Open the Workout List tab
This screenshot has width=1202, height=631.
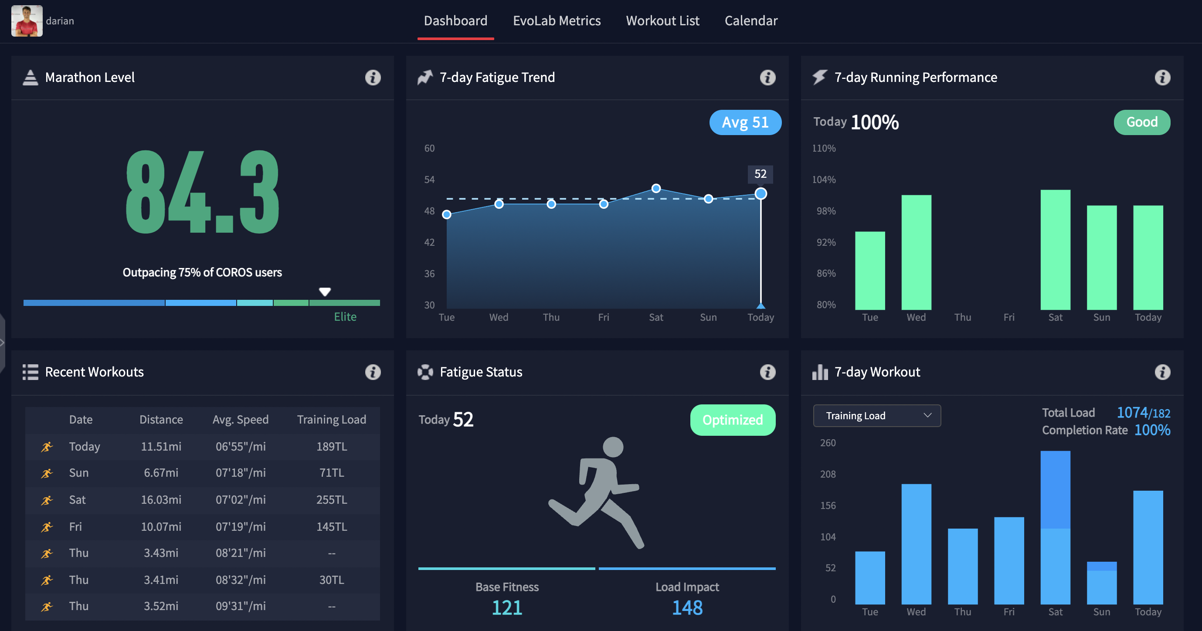coord(662,21)
